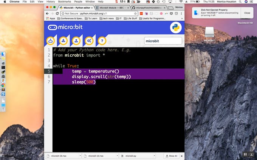
Task: Click the Pocket extension icon
Action: (171, 14)
